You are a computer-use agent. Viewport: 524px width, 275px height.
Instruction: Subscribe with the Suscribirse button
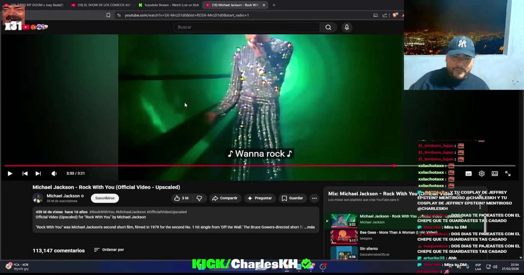105,198
